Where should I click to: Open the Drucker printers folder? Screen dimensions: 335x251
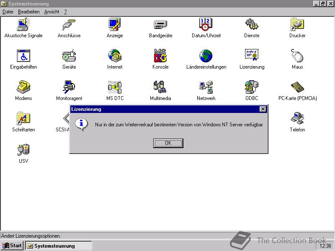(x=297, y=24)
